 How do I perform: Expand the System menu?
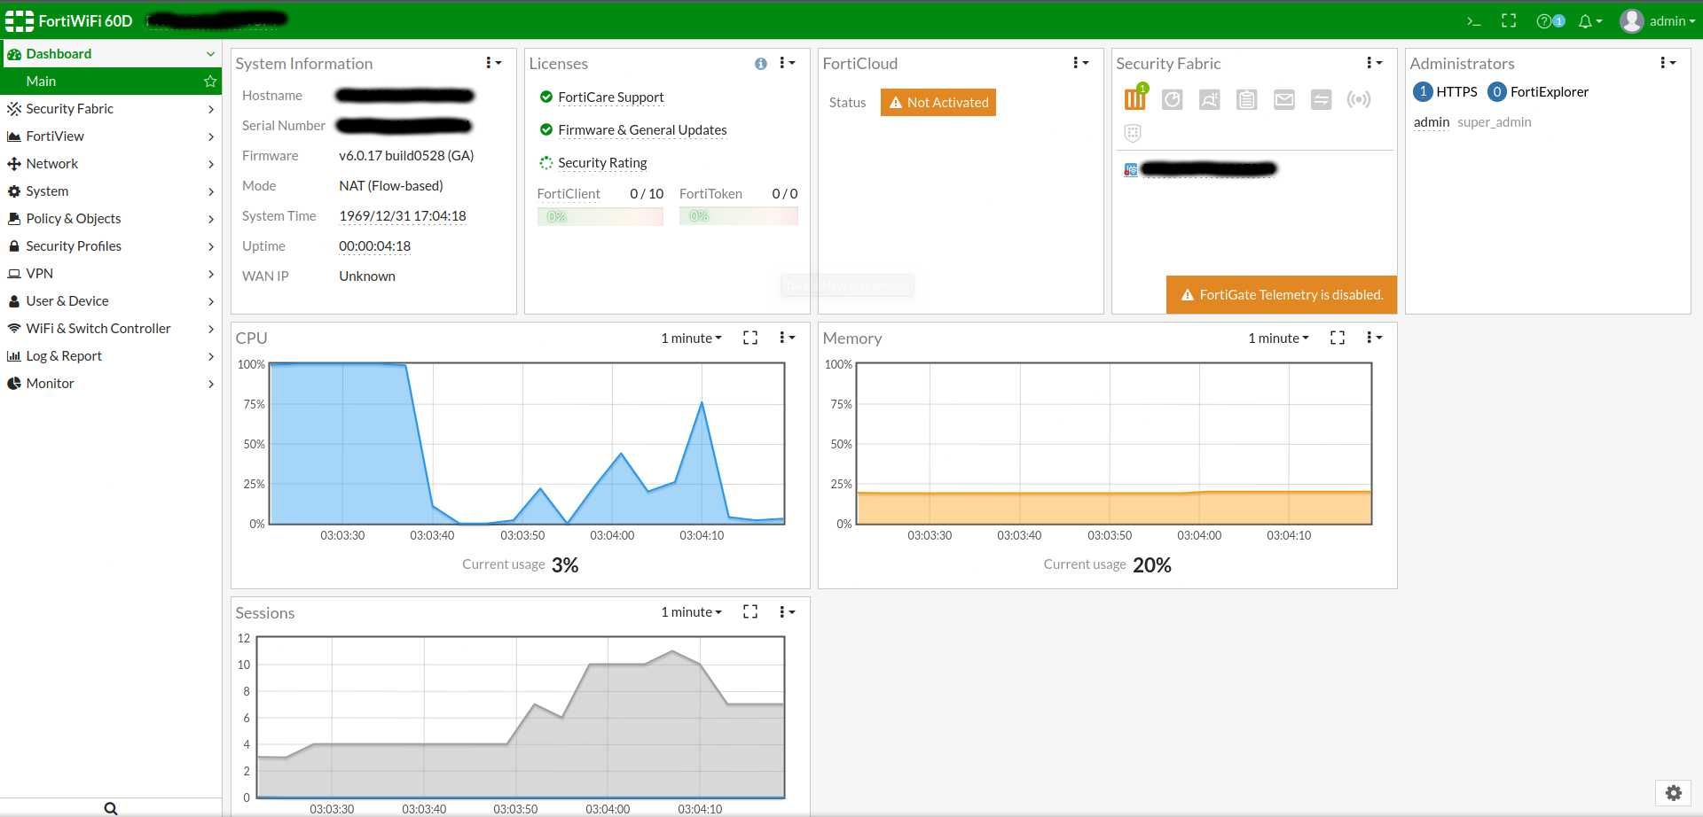(x=111, y=191)
